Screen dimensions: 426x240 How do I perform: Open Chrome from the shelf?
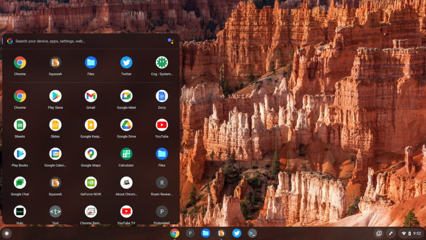coord(175,233)
